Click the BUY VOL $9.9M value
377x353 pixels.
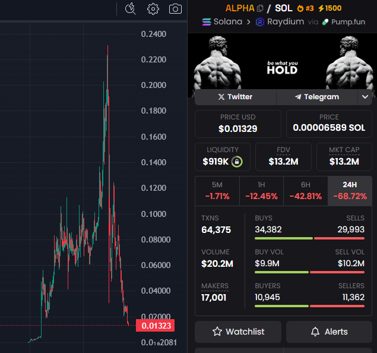coord(267,263)
